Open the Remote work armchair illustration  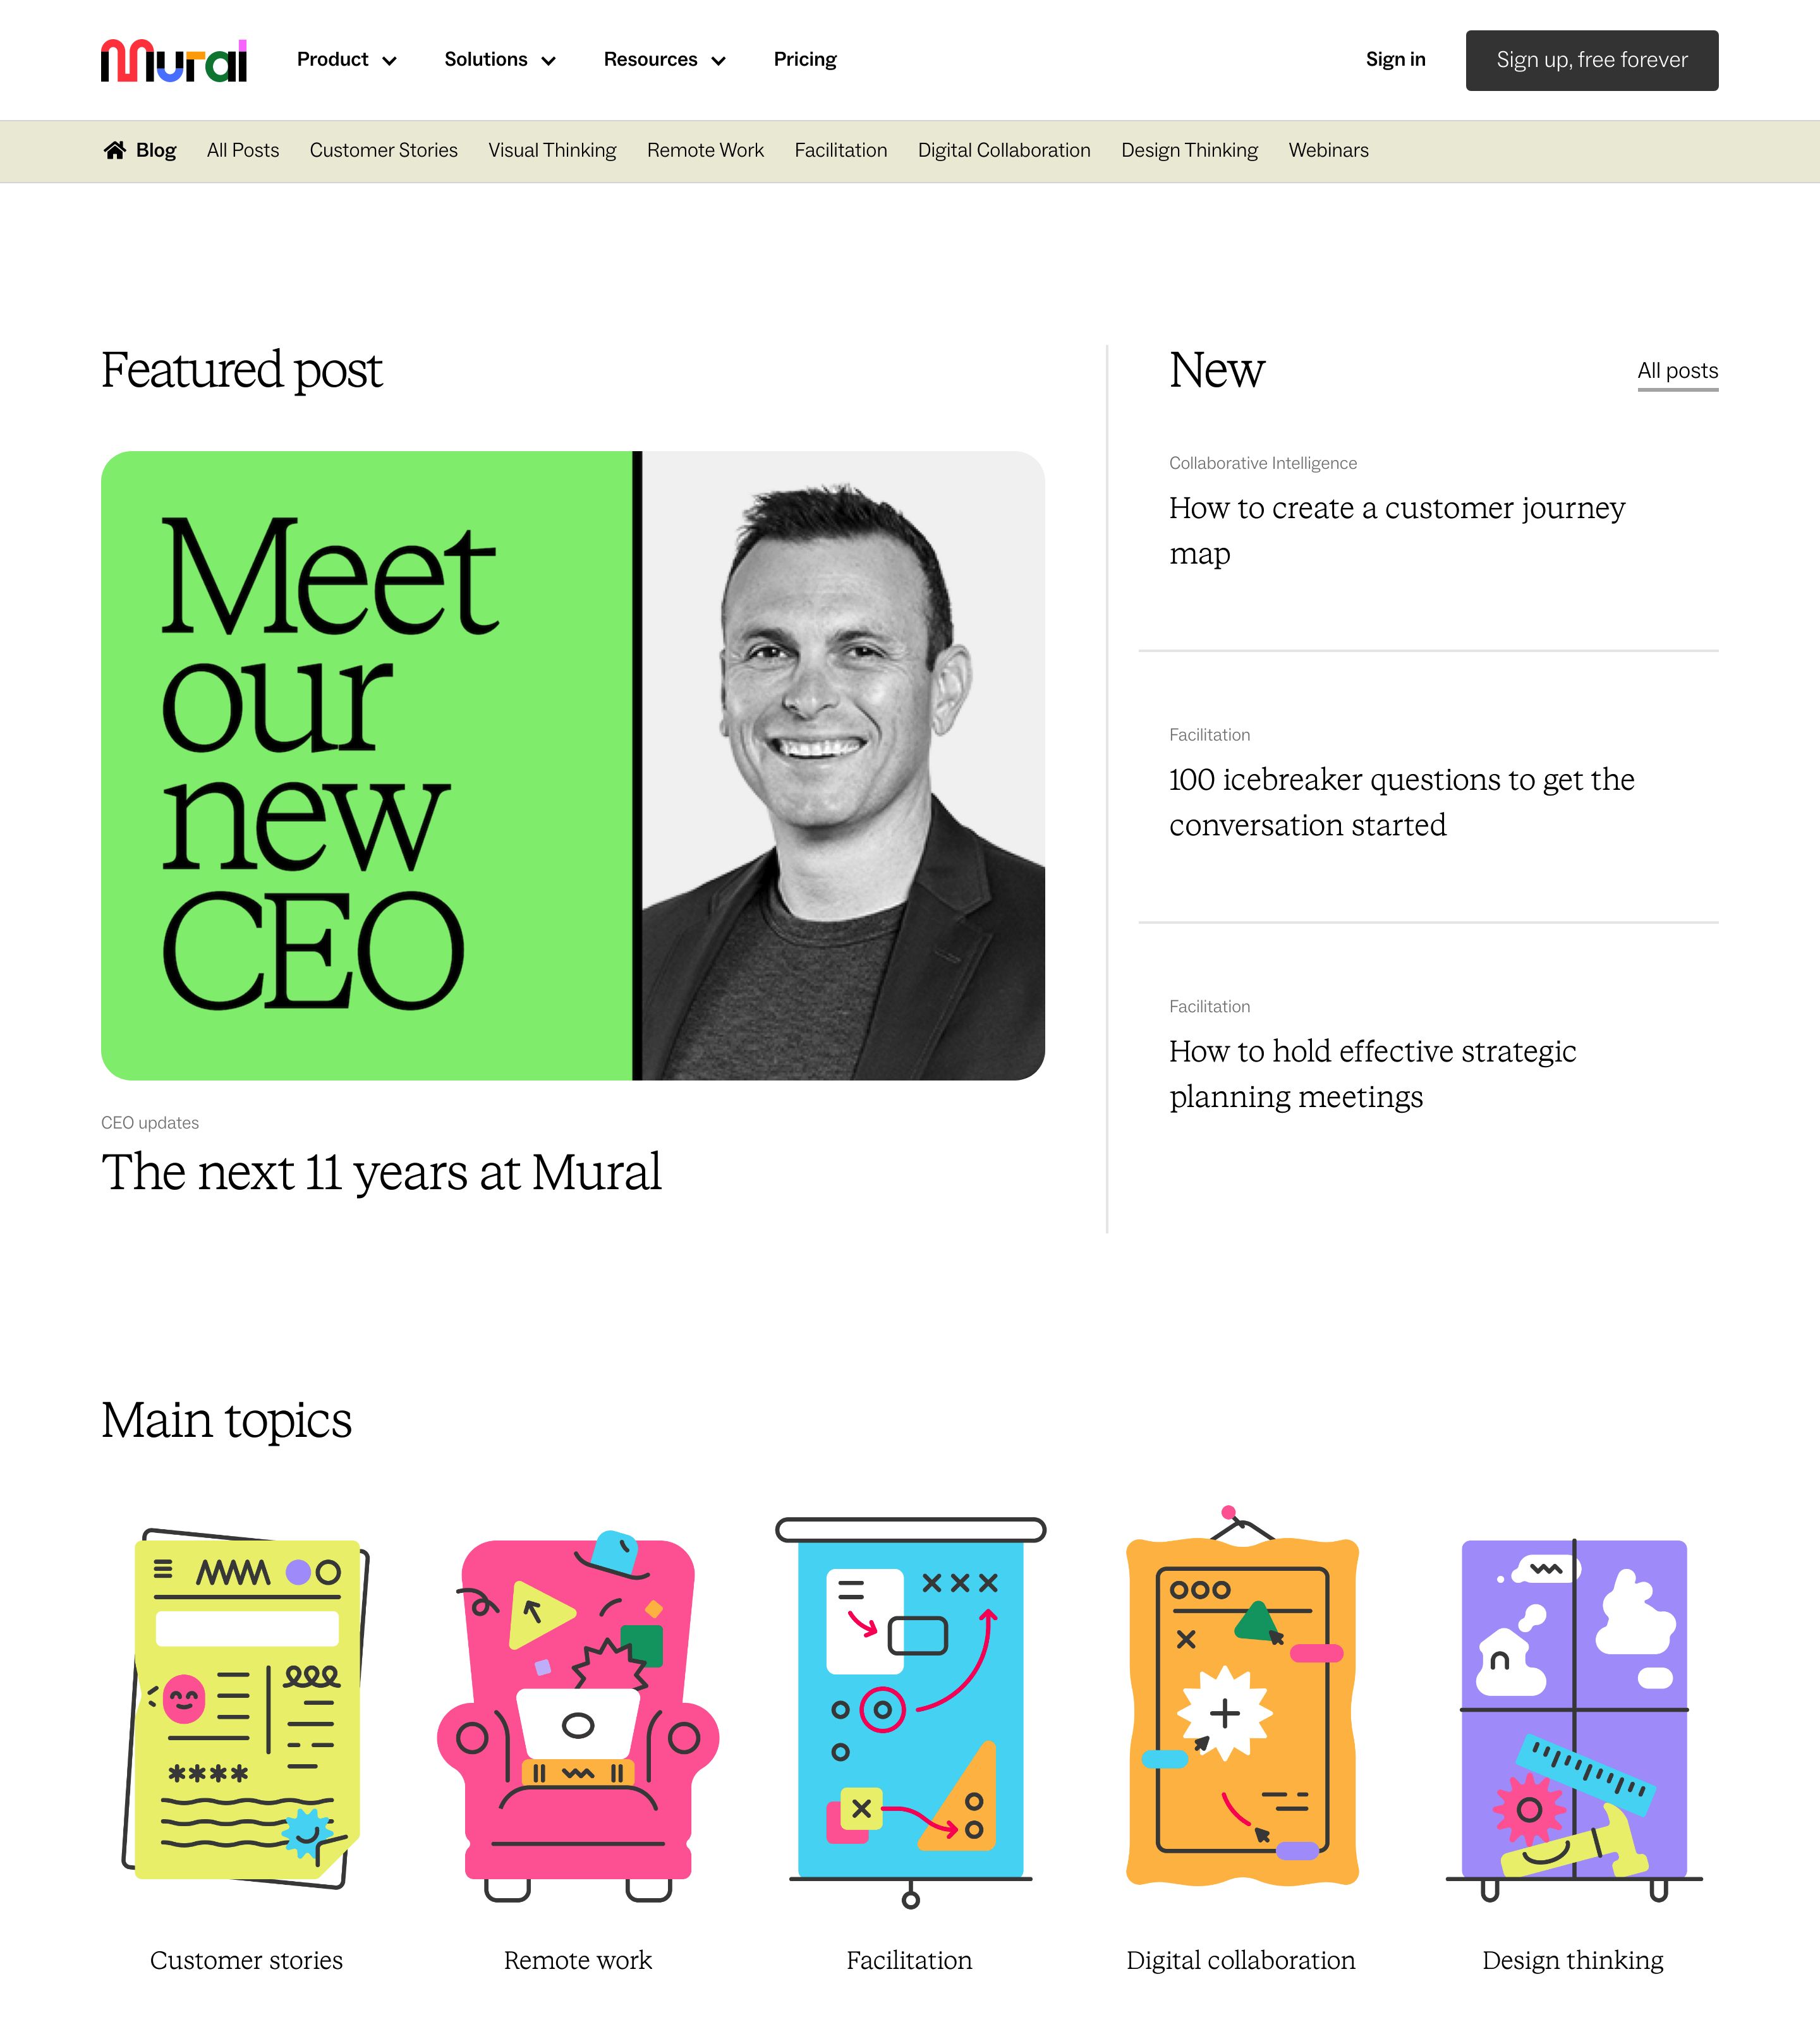coord(578,1714)
